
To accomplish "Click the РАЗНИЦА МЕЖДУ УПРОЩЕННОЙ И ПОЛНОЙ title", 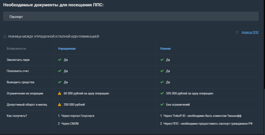I will tap(54, 37).
